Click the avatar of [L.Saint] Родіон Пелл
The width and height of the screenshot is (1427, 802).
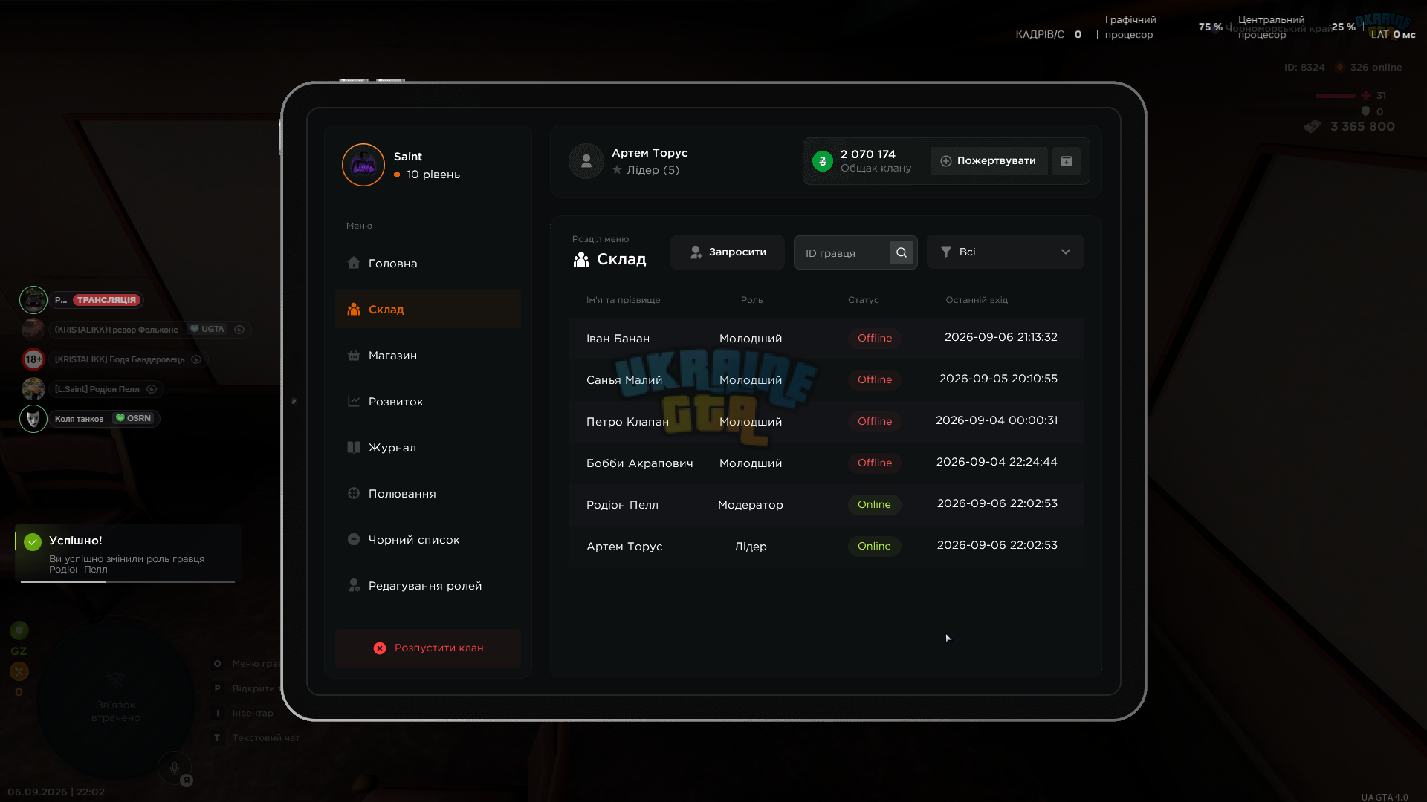pos(33,389)
